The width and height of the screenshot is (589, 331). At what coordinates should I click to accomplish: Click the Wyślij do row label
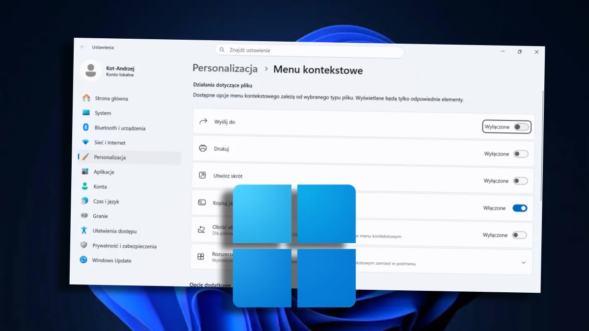point(225,122)
